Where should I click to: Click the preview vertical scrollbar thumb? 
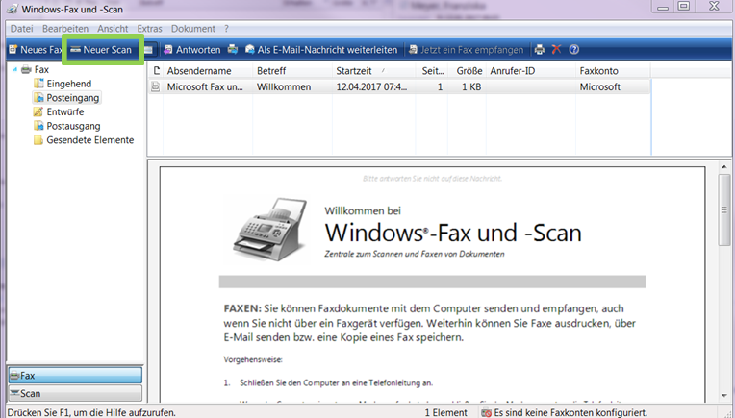(724, 209)
